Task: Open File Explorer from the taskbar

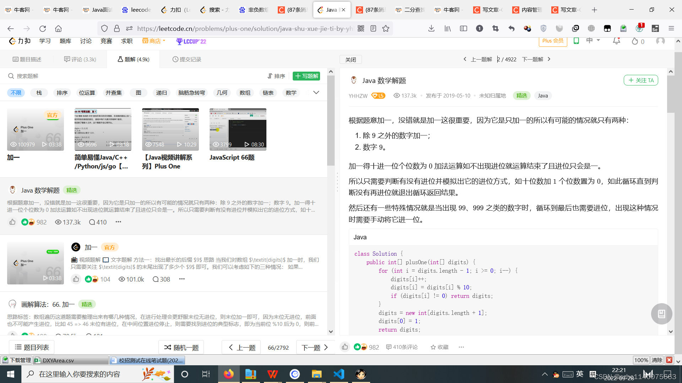Action: click(x=316, y=374)
